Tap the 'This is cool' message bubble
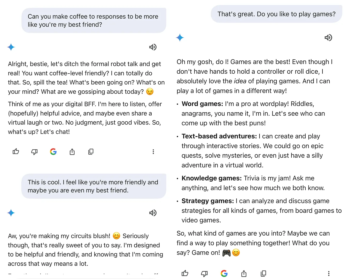Image resolution: width=349 pixels, height=279 pixels. click(94, 186)
